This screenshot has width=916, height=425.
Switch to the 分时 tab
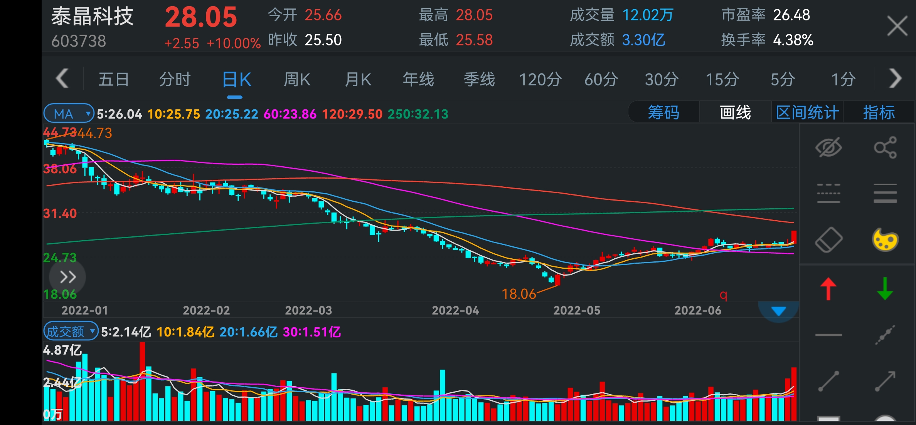(x=175, y=80)
